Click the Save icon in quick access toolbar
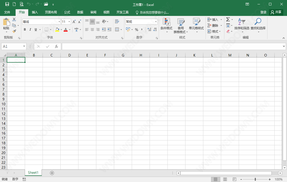 click(x=7, y=4)
